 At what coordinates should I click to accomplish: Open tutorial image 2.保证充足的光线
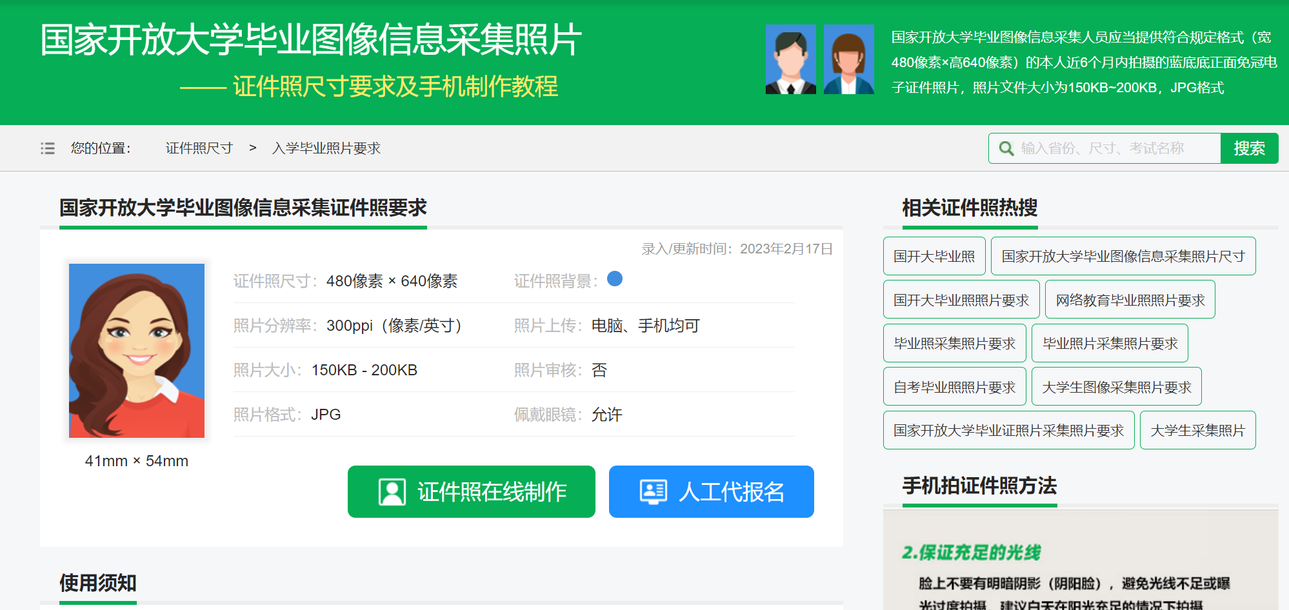click(1081, 560)
